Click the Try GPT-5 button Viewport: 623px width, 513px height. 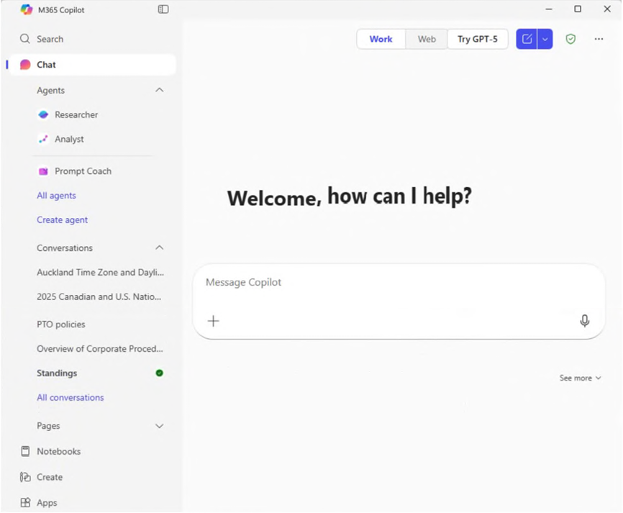pyautogui.click(x=477, y=39)
